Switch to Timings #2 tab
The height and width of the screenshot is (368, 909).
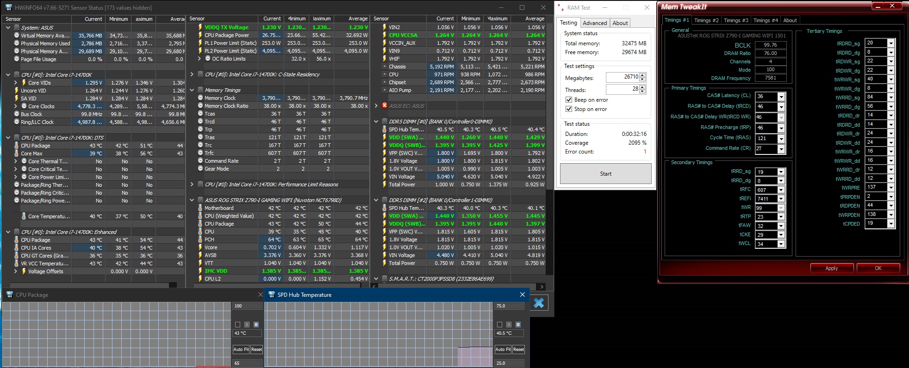pyautogui.click(x=706, y=20)
